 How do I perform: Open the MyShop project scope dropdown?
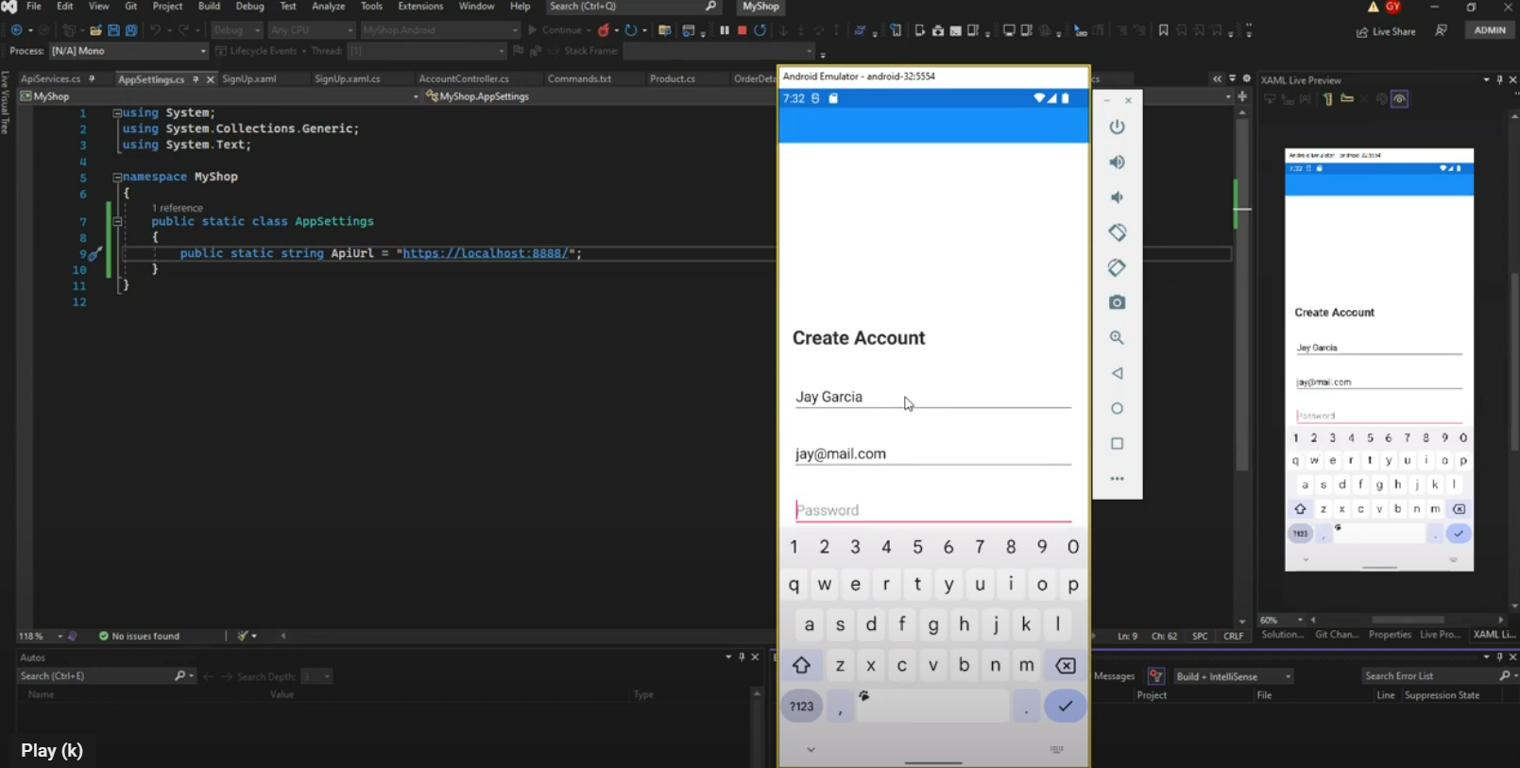tap(219, 96)
